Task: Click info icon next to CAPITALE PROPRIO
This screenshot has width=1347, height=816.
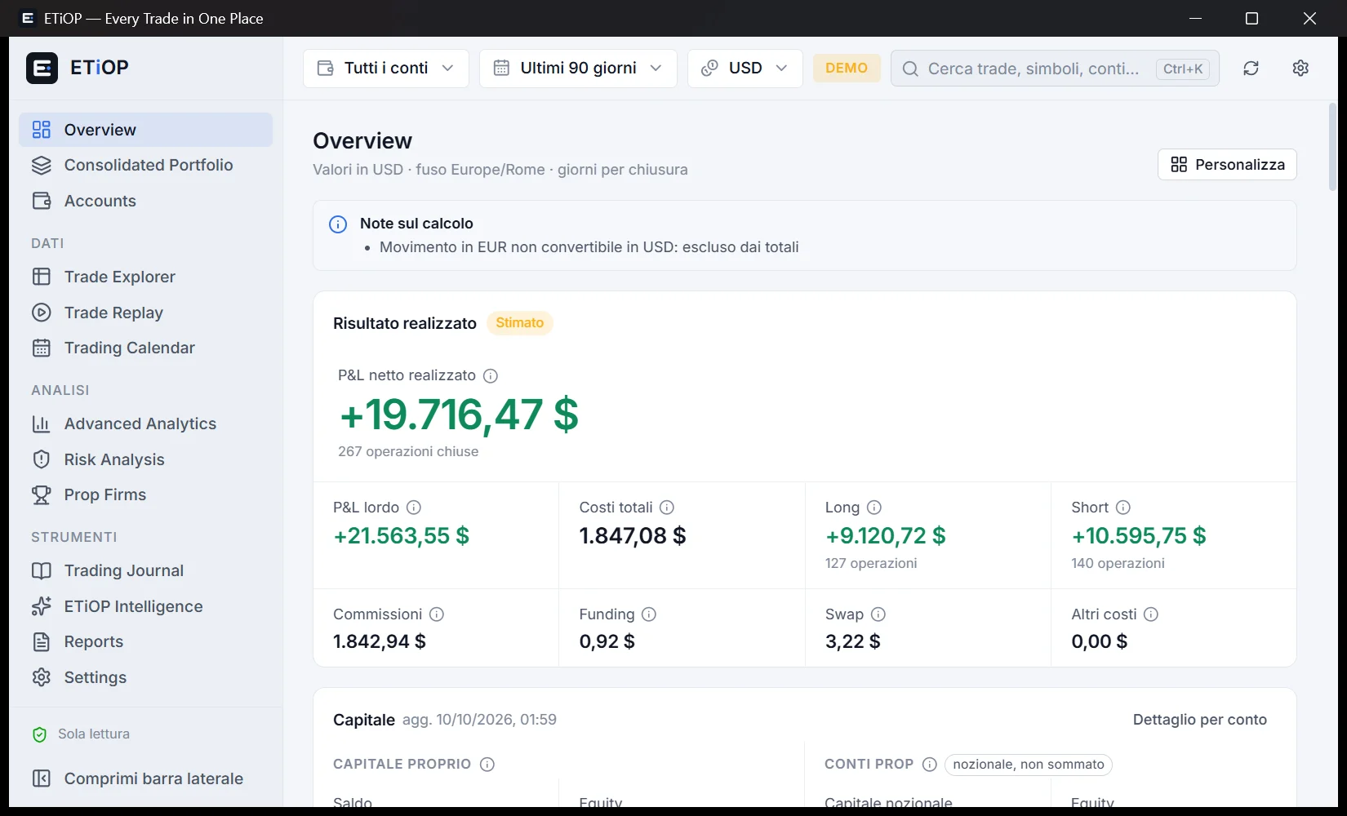Action: click(487, 765)
